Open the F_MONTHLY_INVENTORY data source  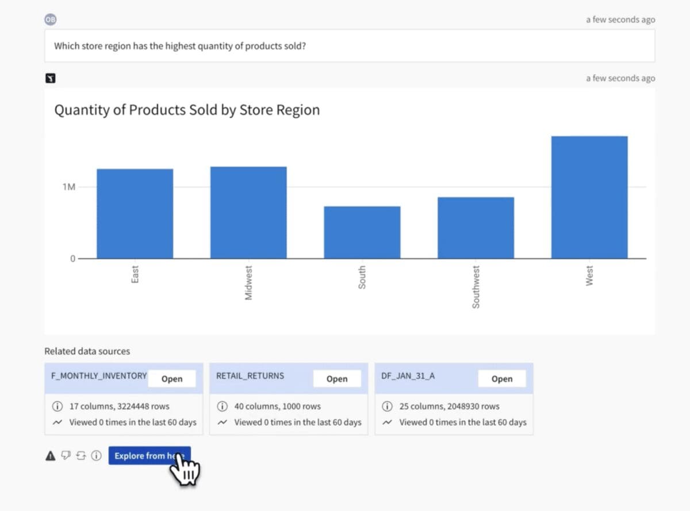(171, 379)
